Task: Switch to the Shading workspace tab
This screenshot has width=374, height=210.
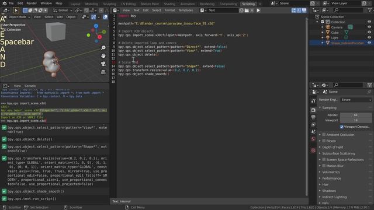Action: pyautogui.click(x=169, y=4)
